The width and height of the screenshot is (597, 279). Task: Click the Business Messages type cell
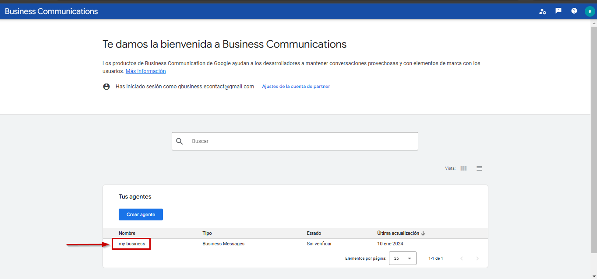coord(223,244)
